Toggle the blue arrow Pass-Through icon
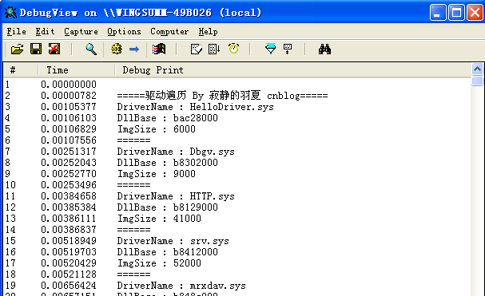This screenshot has height=296, width=485. [134, 49]
